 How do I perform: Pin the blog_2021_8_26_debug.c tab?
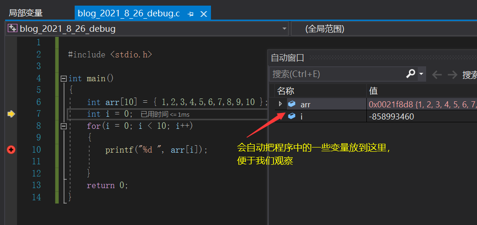[191, 14]
